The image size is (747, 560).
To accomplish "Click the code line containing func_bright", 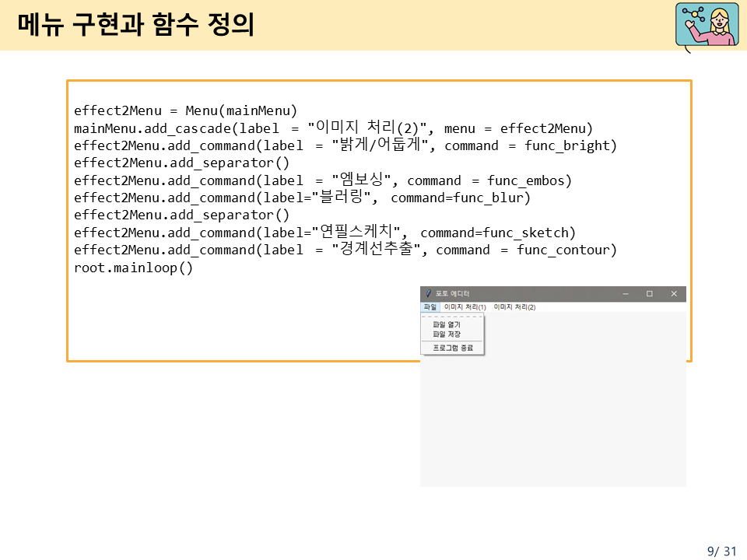I will 345,145.
